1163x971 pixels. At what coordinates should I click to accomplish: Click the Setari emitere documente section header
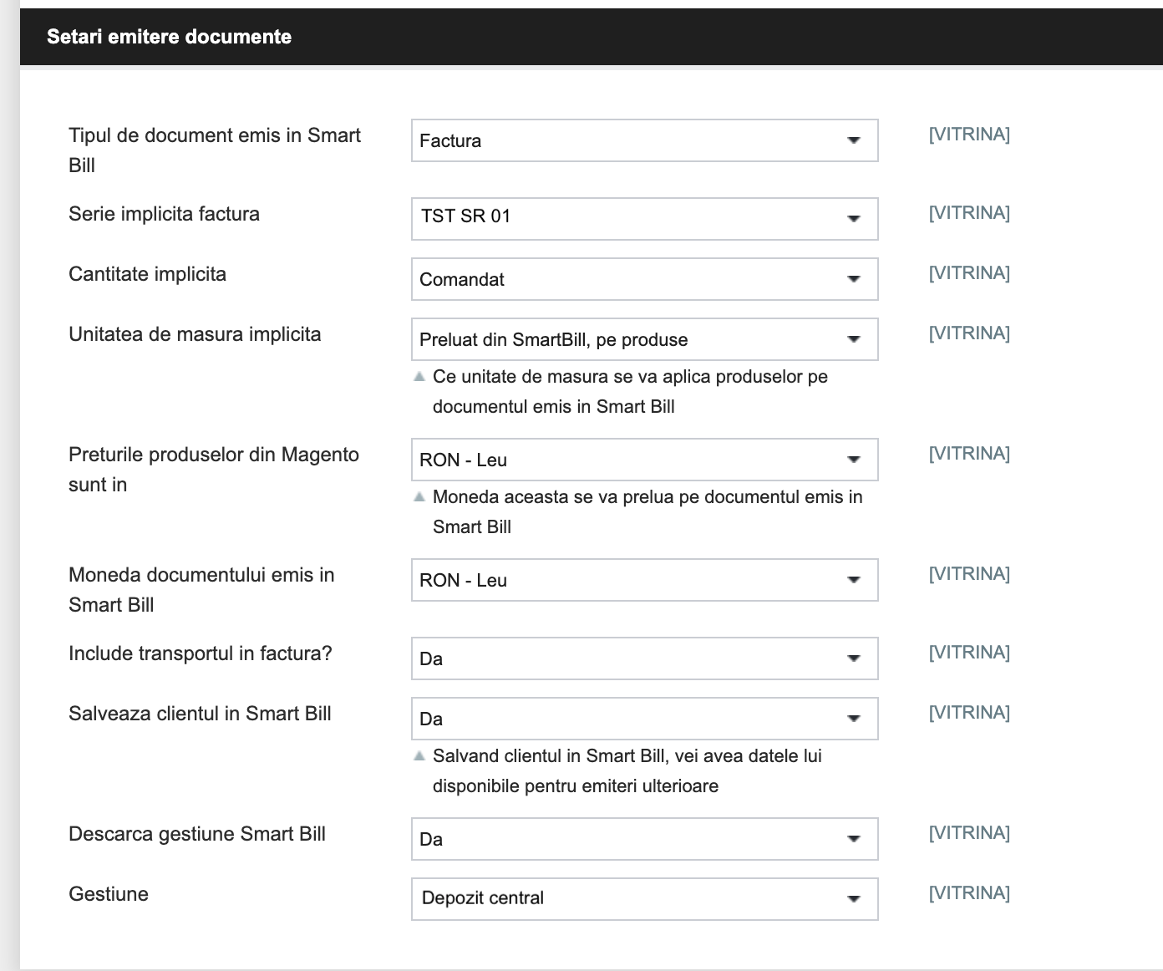[592, 37]
